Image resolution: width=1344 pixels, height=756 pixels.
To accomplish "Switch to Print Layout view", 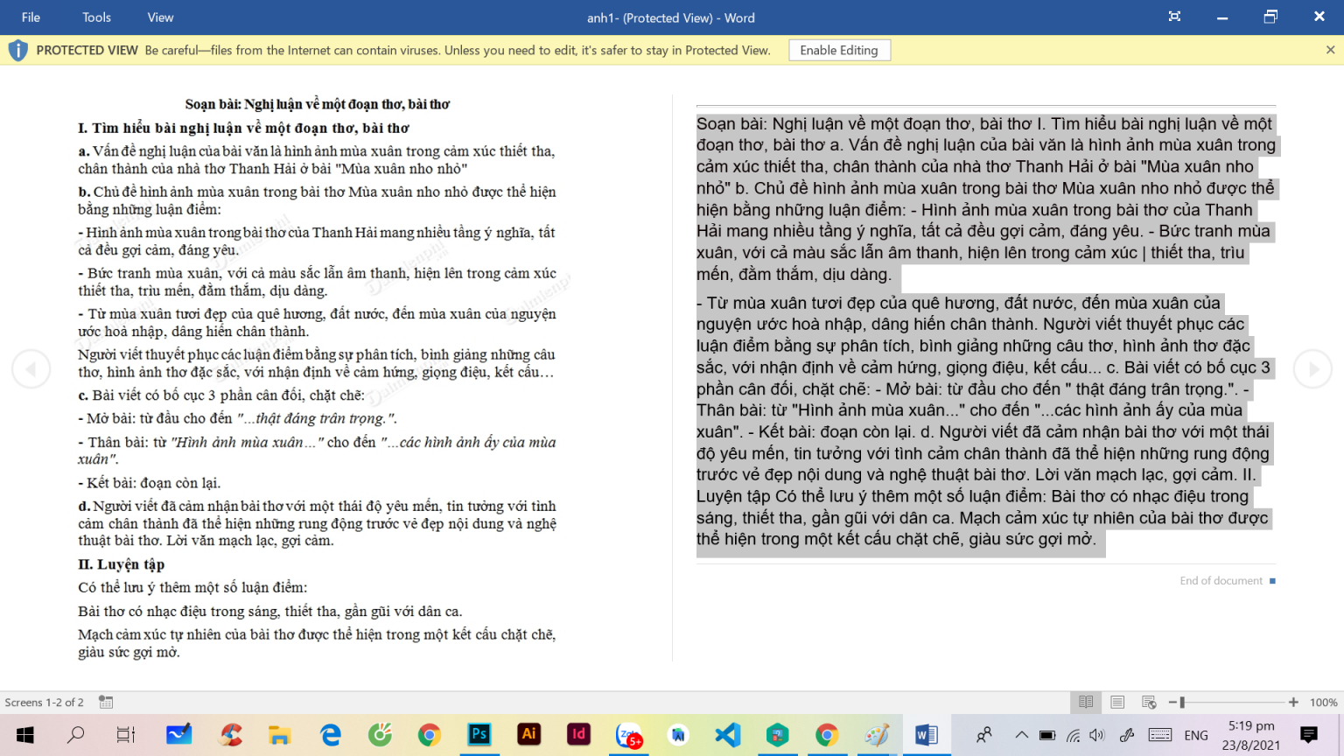I will pyautogui.click(x=1117, y=702).
